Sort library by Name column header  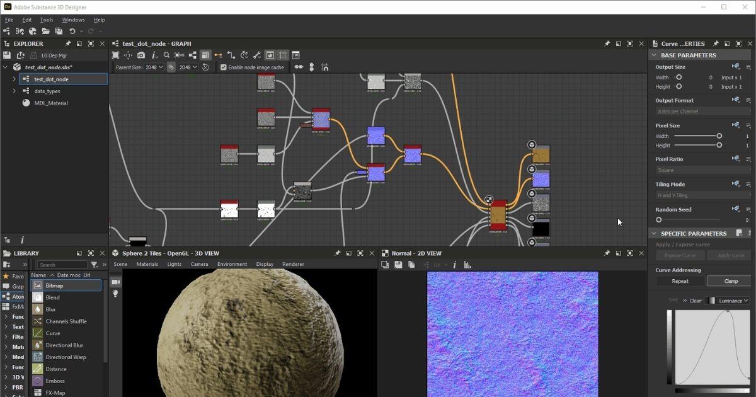click(39, 275)
